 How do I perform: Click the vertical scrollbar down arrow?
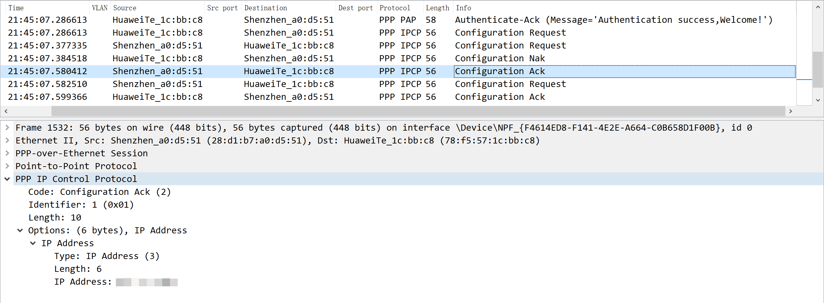click(818, 100)
